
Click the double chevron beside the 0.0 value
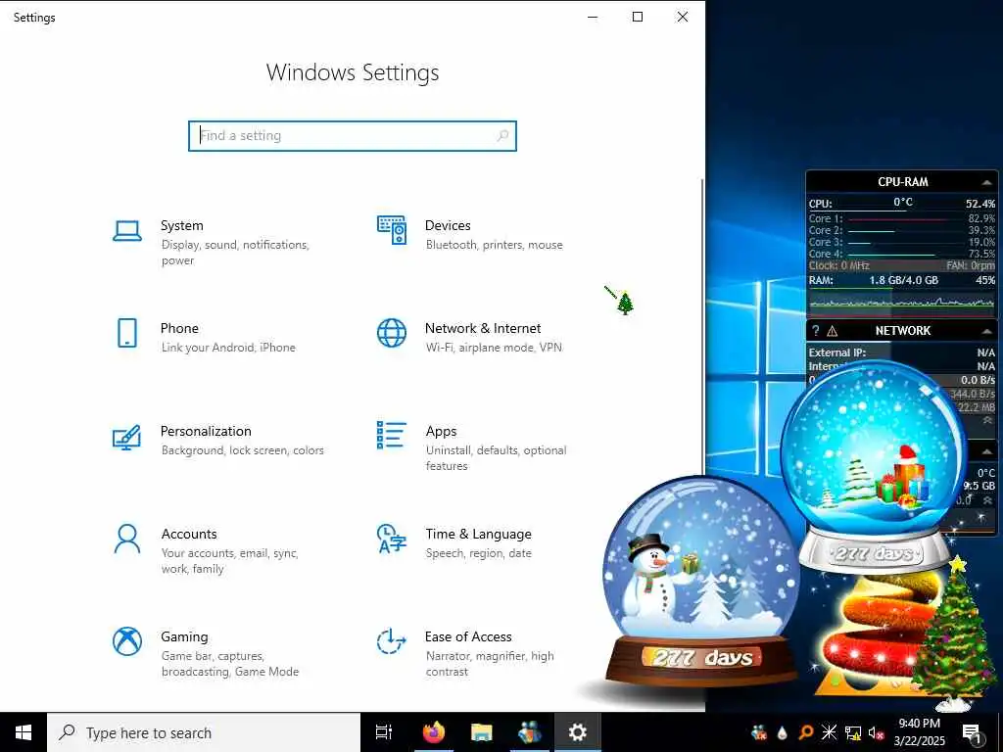pyautogui.click(x=987, y=500)
